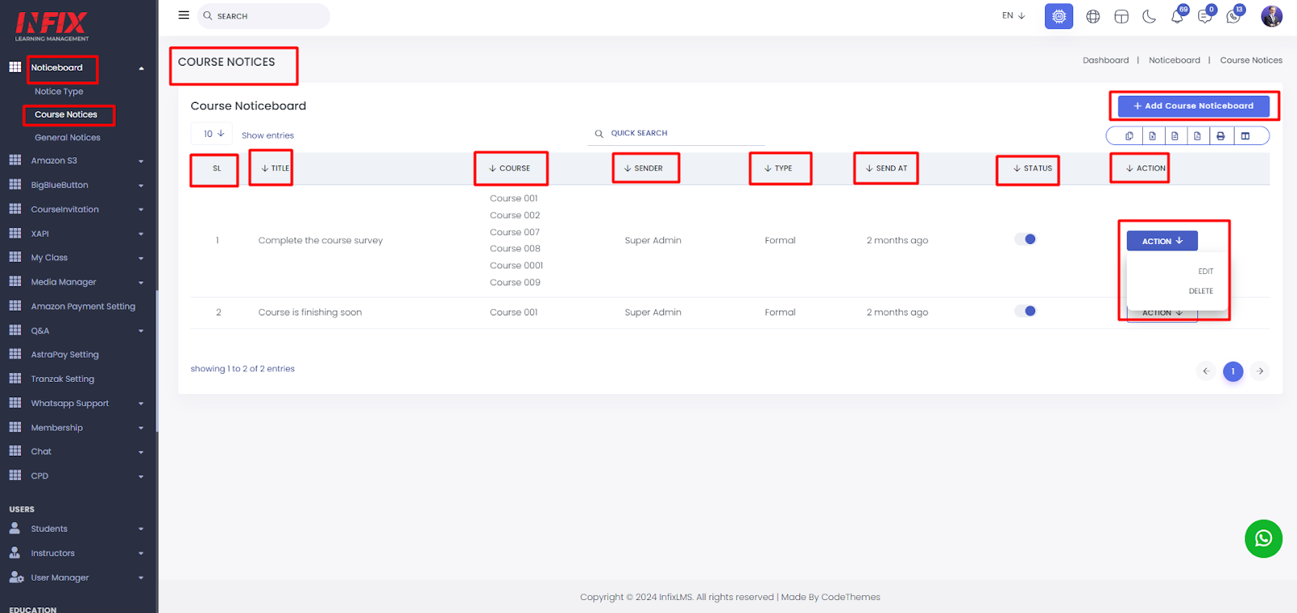Open notifications bell with 69 badge
This screenshot has height=613, width=1297.
tap(1178, 15)
